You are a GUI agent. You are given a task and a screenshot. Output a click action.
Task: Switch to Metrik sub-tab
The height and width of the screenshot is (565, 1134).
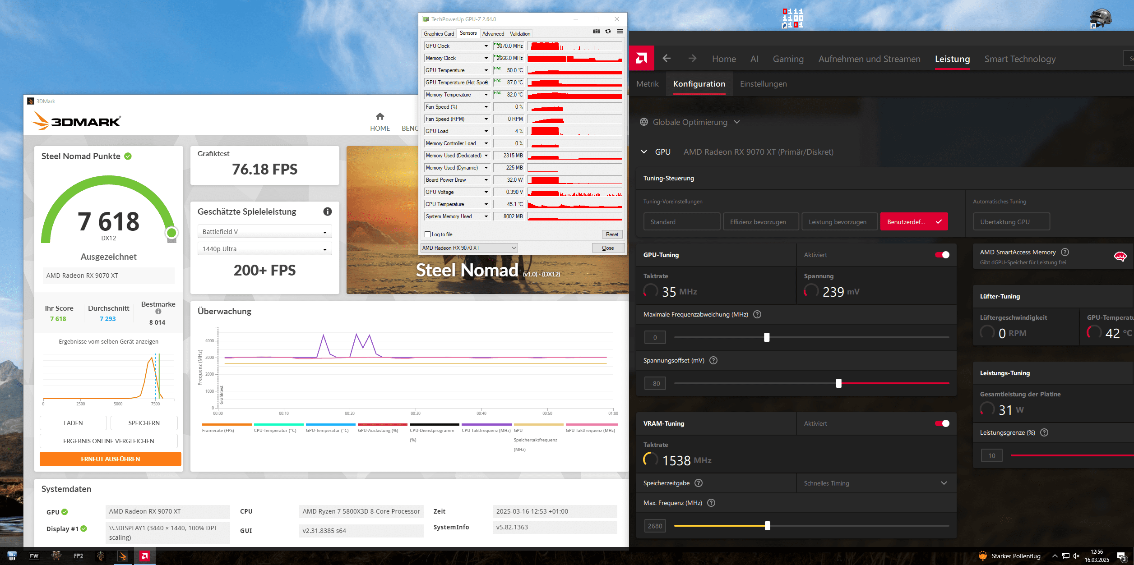(647, 84)
